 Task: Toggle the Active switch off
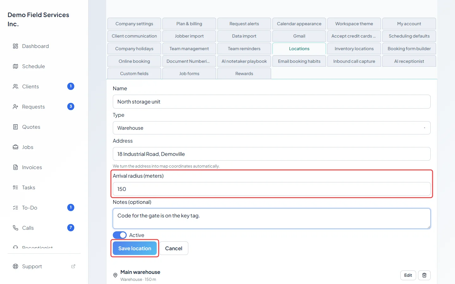(x=120, y=235)
